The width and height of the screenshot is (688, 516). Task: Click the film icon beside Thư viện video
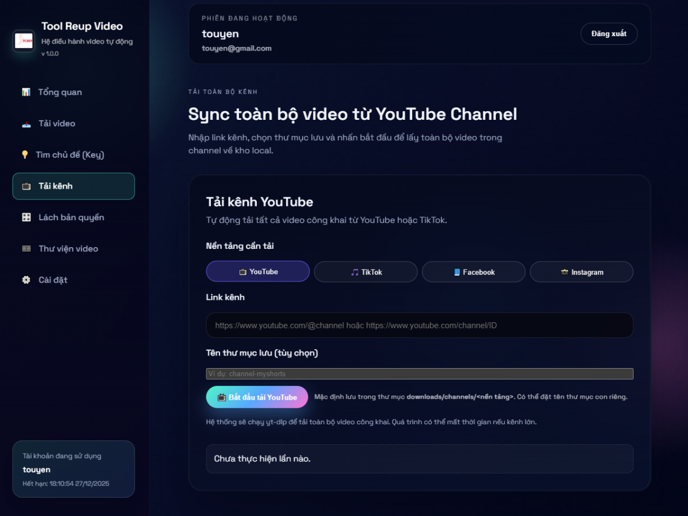[x=26, y=249]
